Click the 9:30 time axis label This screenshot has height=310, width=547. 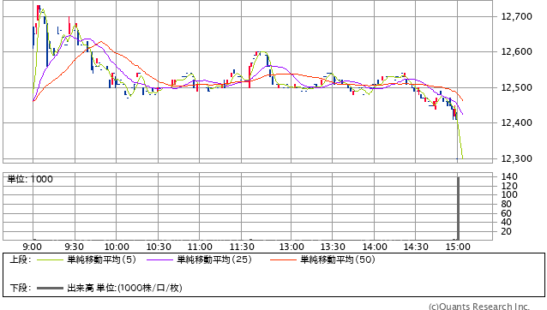[74, 247]
